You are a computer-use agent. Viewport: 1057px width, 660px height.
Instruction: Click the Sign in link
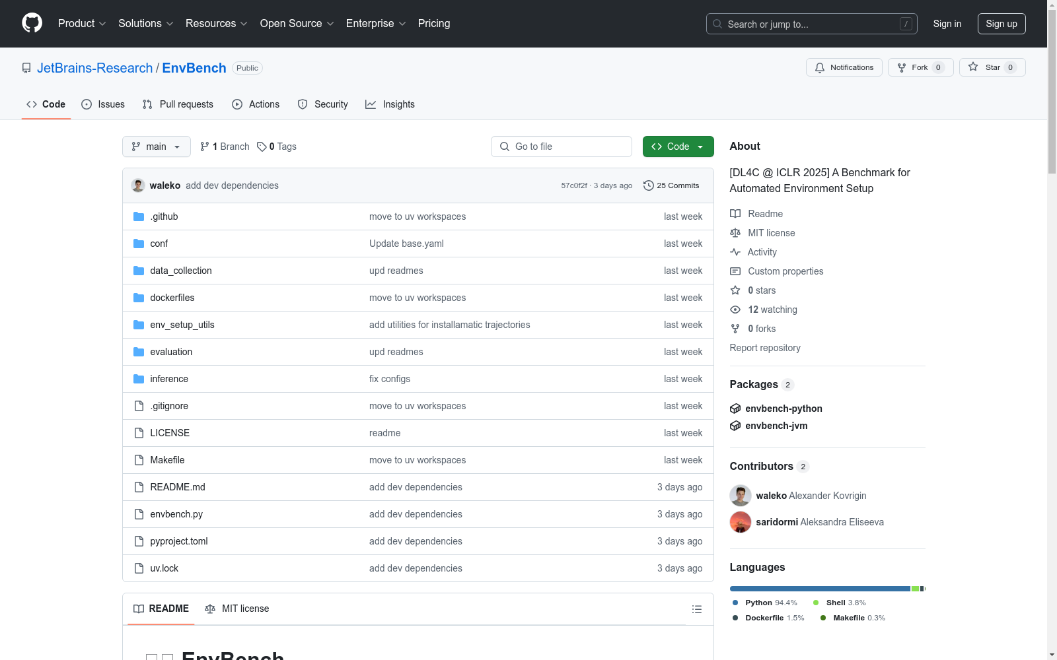[x=947, y=24]
